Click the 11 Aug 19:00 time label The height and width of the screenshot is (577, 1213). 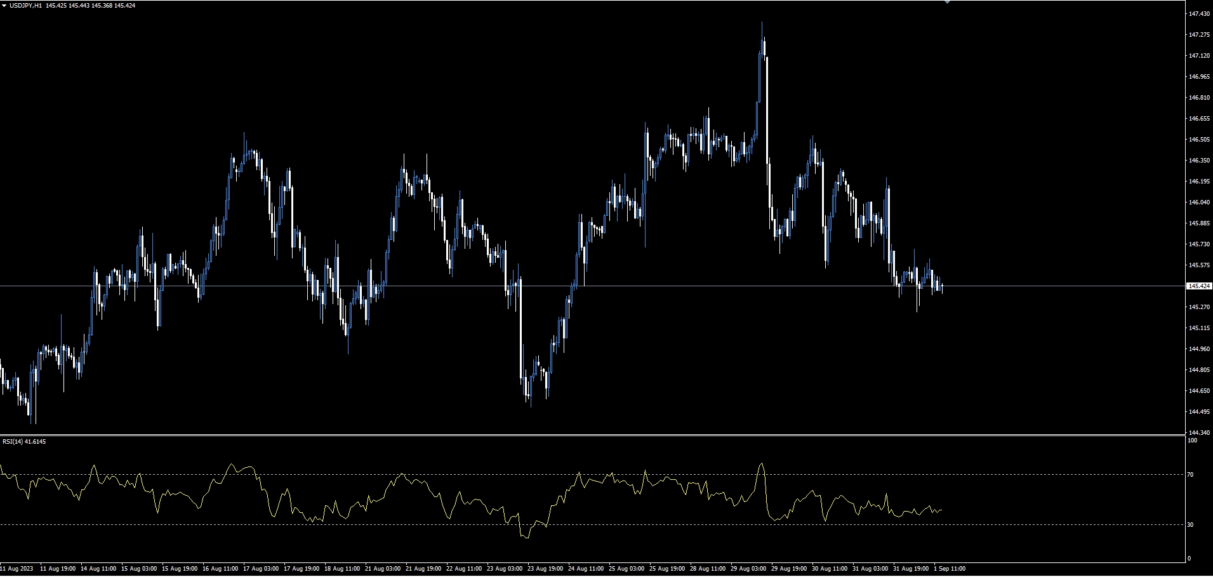point(58,569)
